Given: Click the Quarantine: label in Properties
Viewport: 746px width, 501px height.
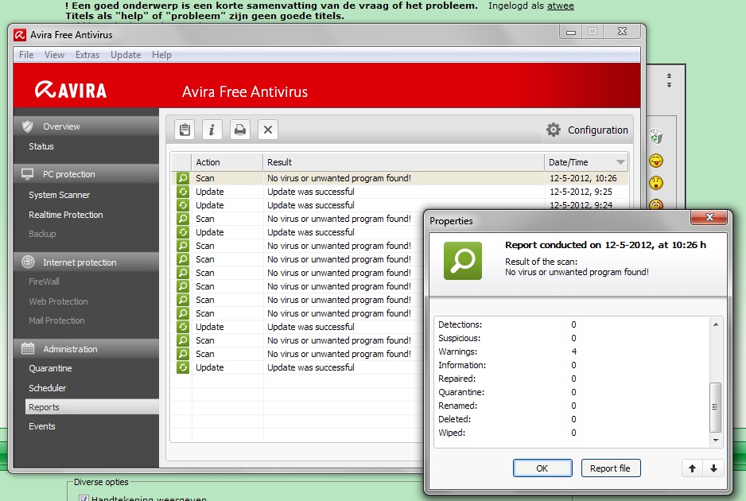Looking at the screenshot, I should pos(461,392).
